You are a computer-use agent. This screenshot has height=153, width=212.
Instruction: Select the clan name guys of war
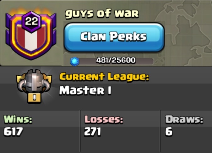102,14
